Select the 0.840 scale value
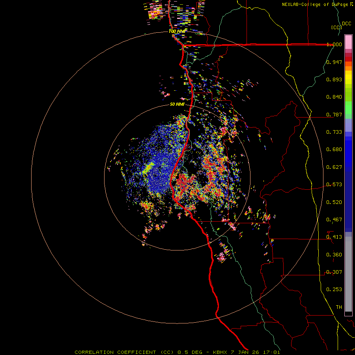This screenshot has height=355, width=355. click(x=334, y=97)
